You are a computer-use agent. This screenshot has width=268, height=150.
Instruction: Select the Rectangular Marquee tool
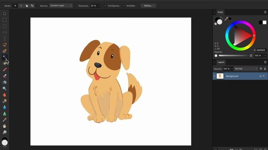pyautogui.click(x=5, y=20)
